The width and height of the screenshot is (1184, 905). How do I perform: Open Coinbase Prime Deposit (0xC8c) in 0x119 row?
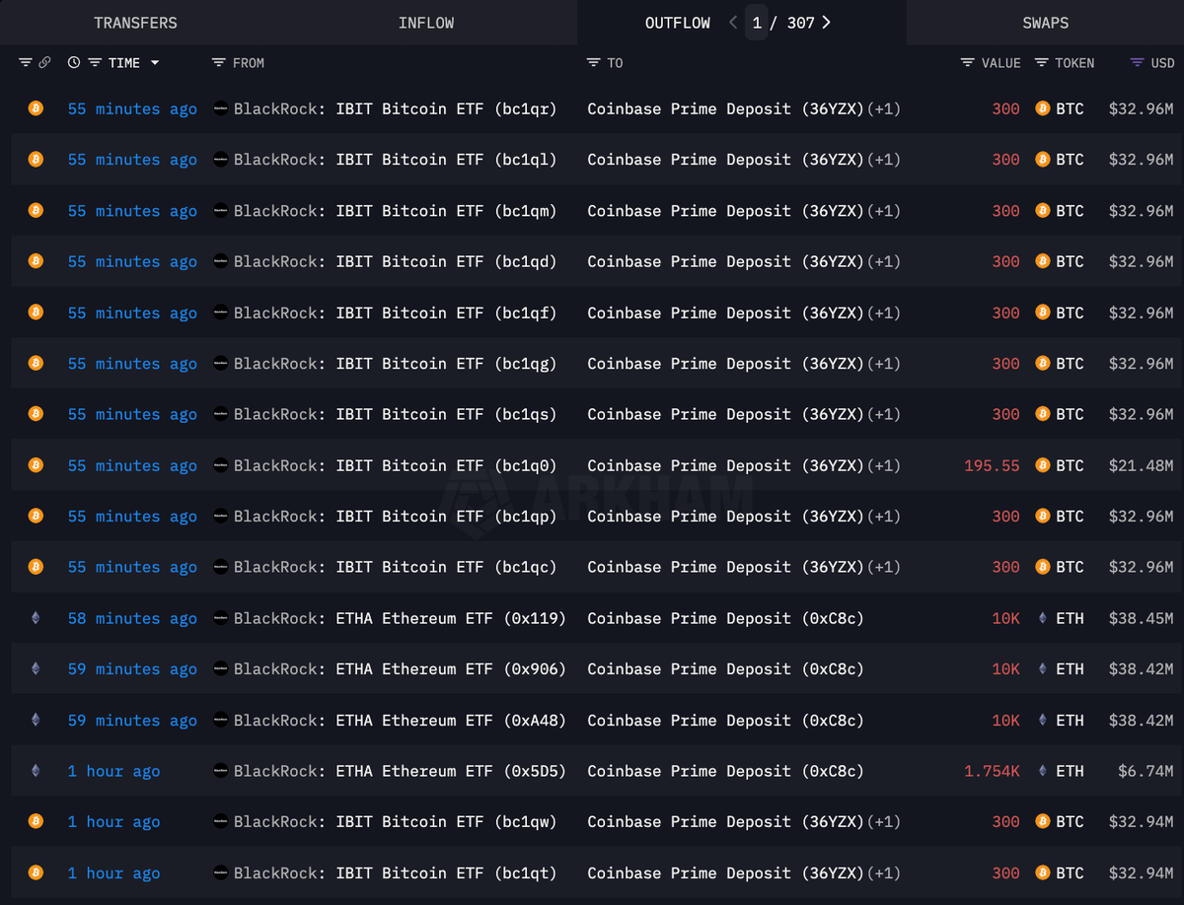[x=725, y=618]
